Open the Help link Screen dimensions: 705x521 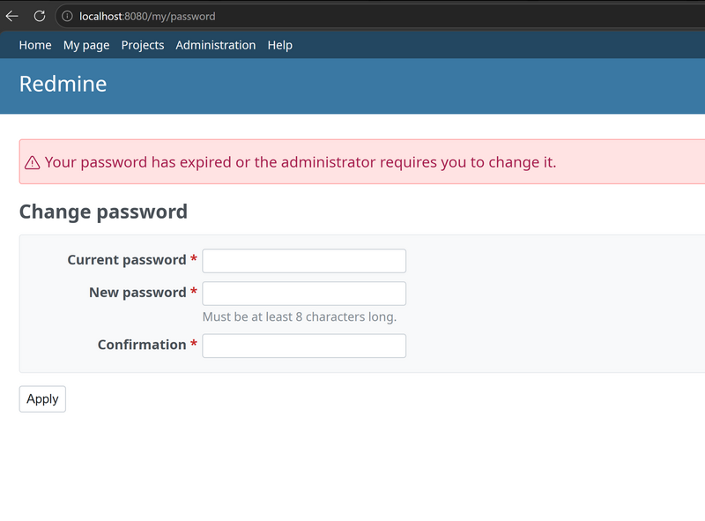[279, 45]
